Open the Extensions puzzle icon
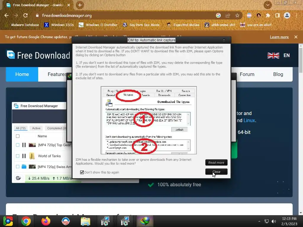 click(x=268, y=15)
